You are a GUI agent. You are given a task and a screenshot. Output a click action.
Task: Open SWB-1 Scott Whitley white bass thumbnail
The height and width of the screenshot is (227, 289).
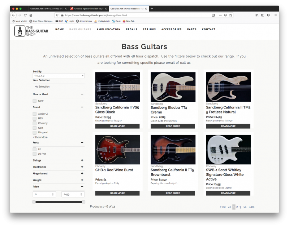coord(228,150)
